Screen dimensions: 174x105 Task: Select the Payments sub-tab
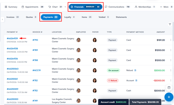click(x=51, y=17)
